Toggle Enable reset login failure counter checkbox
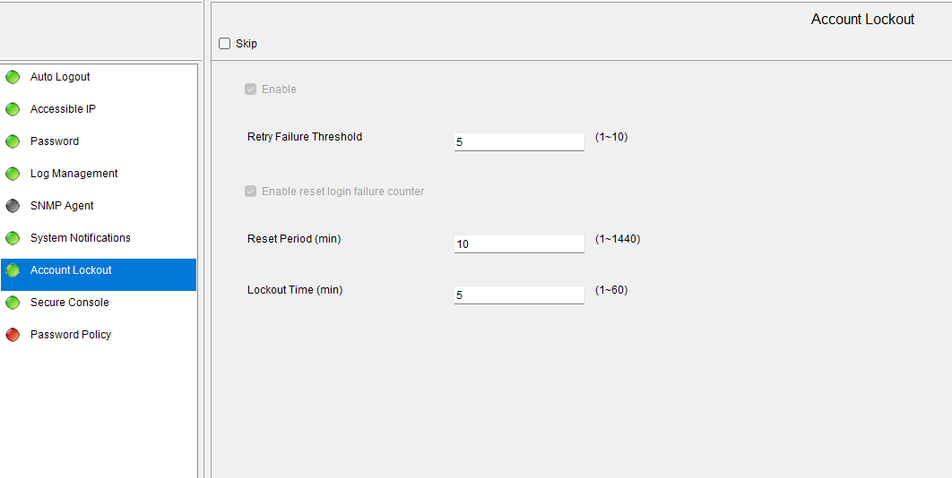Image resolution: width=952 pixels, height=478 pixels. (x=251, y=192)
